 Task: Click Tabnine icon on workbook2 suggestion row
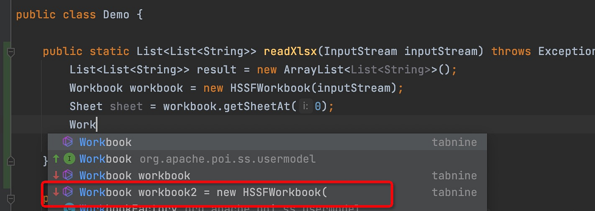pyautogui.click(x=68, y=192)
